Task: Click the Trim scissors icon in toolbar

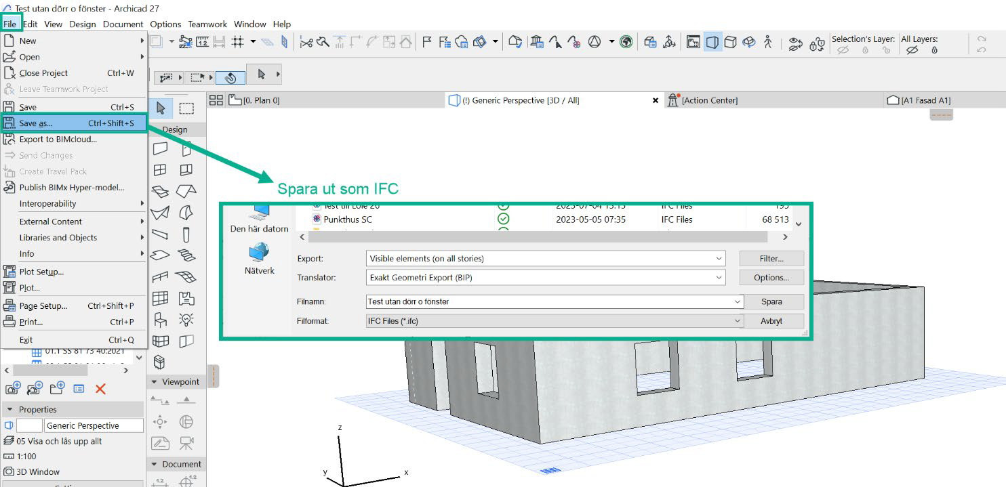Action: (306, 42)
